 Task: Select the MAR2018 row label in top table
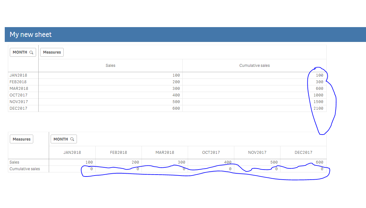(19, 89)
